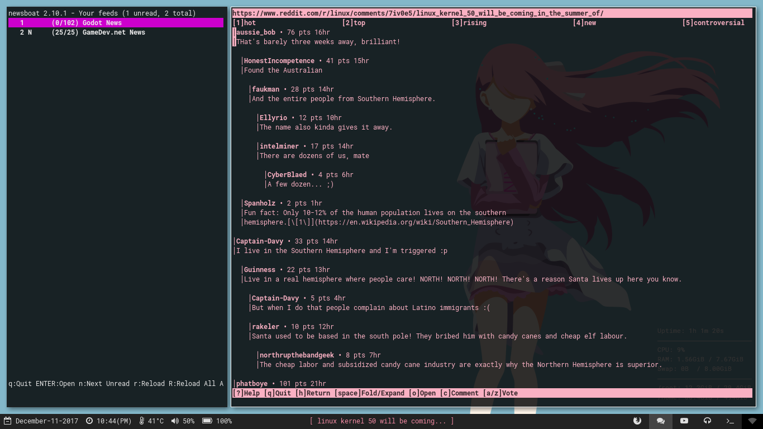Click the taskbar window title "linux kernel 50 will be coming..."
The height and width of the screenshot is (429, 763).
382,421
